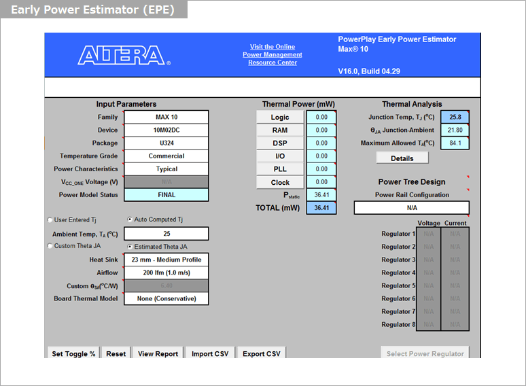The width and height of the screenshot is (526, 386).
Task: Open the PLL power section
Action: [280, 169]
